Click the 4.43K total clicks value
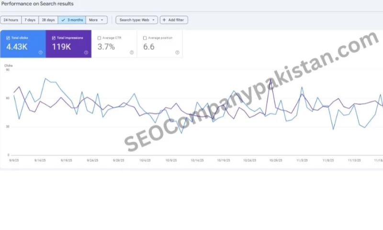383x230 pixels. pyautogui.click(x=17, y=46)
